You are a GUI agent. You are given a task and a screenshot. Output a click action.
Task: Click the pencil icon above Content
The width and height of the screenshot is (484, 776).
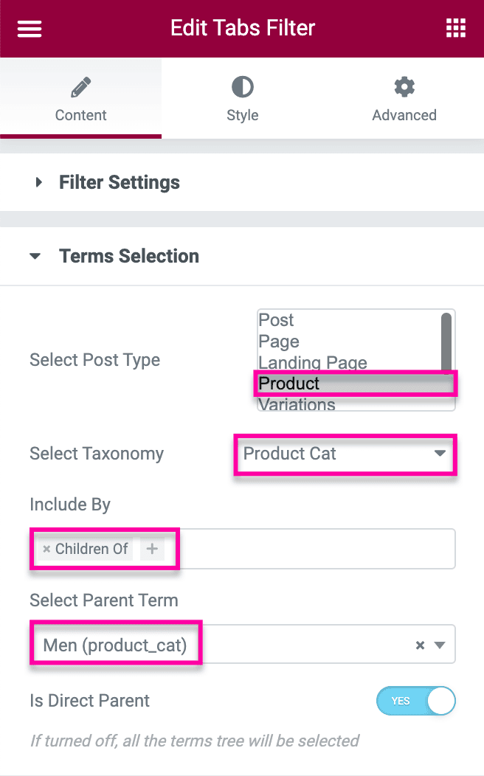click(x=80, y=86)
